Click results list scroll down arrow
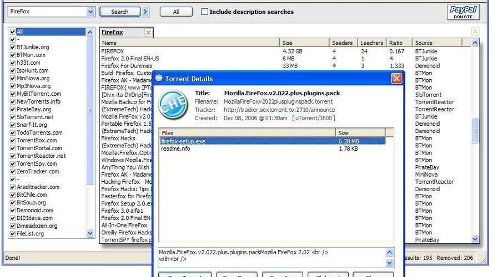 [x=475, y=239]
